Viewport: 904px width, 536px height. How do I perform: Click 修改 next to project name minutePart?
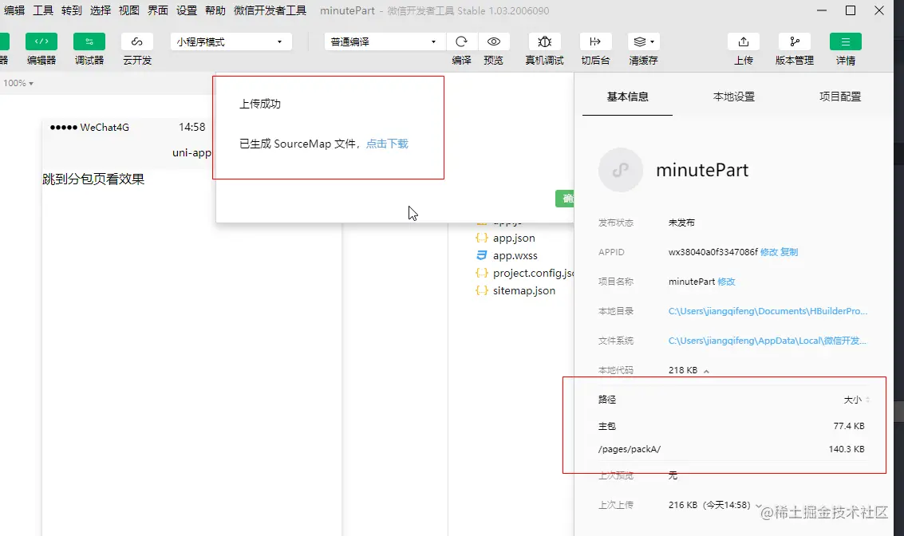pos(726,282)
